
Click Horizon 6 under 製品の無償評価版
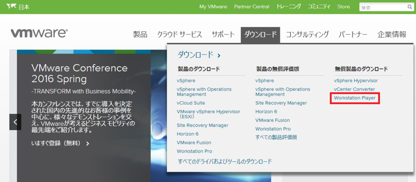pyautogui.click(x=266, y=112)
